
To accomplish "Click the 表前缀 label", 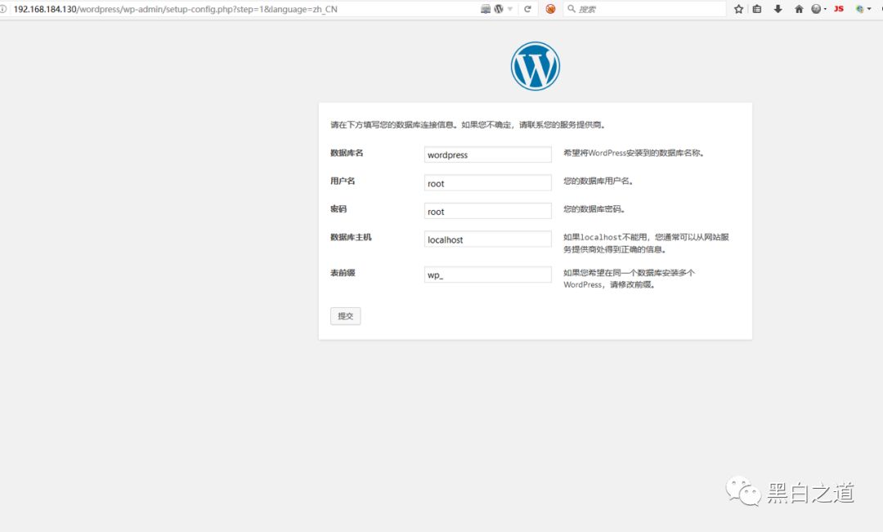I will click(343, 272).
